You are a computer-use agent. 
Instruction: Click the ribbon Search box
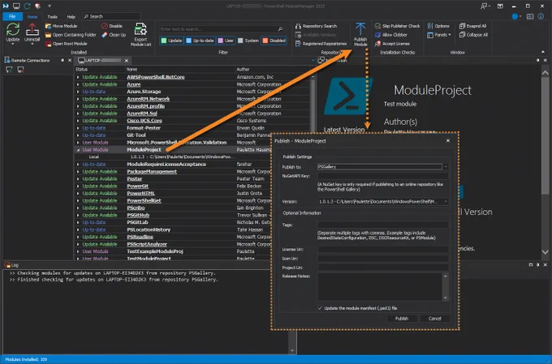click(111, 16)
